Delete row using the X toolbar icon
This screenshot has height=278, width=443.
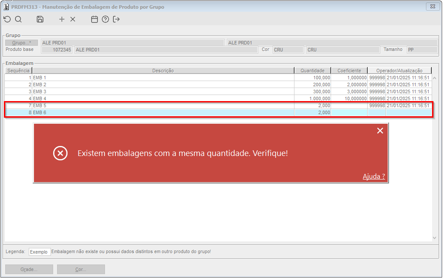coord(73,19)
